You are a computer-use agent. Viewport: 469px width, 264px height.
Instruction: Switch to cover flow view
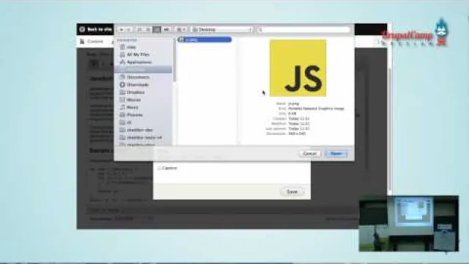(166, 29)
